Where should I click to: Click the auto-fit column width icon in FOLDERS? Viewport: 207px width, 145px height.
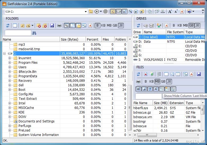tap(84, 25)
